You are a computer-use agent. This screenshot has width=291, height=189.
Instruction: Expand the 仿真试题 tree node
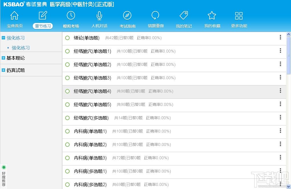(3, 70)
